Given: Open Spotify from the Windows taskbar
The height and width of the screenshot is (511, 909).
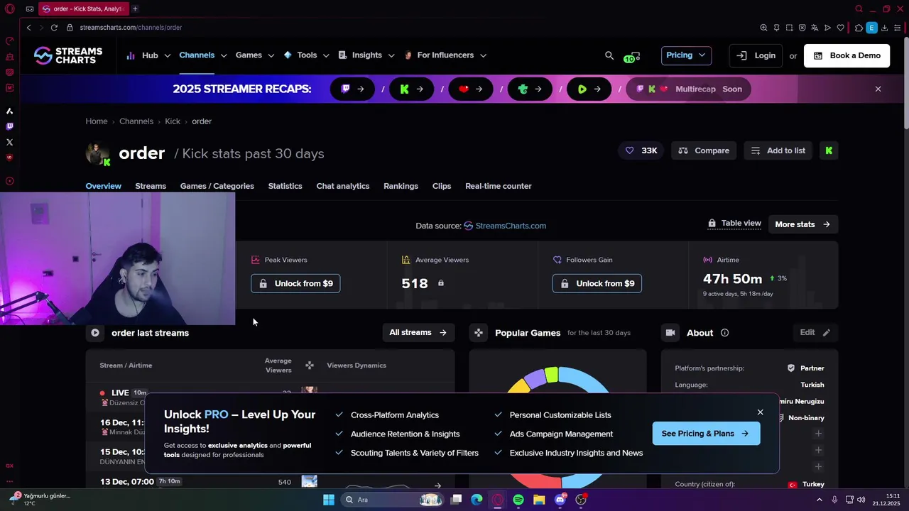Looking at the screenshot, I should point(518,500).
